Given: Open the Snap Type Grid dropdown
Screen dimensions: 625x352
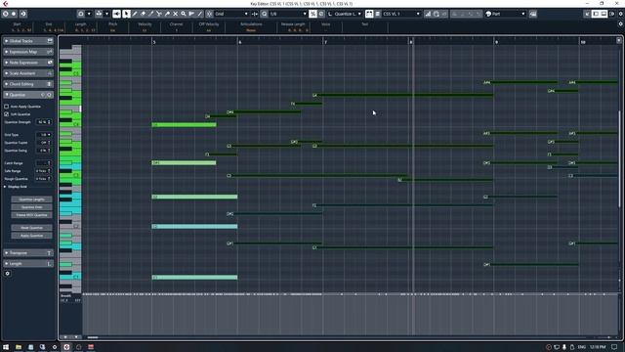Looking at the screenshot, I should point(231,14).
